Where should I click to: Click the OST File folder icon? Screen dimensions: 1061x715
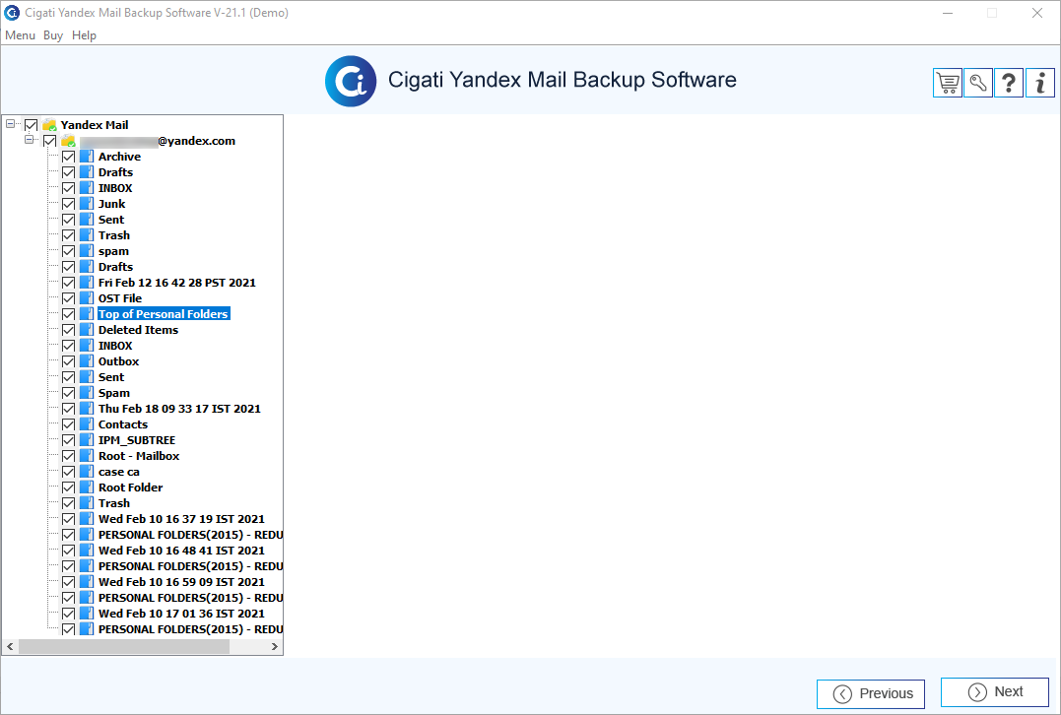87,298
